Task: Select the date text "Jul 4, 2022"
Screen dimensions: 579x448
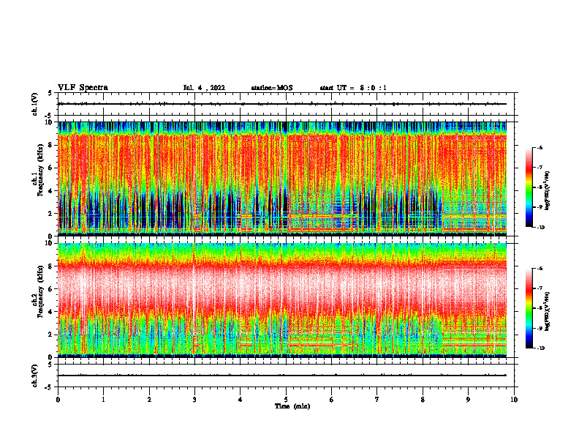Action: coord(204,88)
